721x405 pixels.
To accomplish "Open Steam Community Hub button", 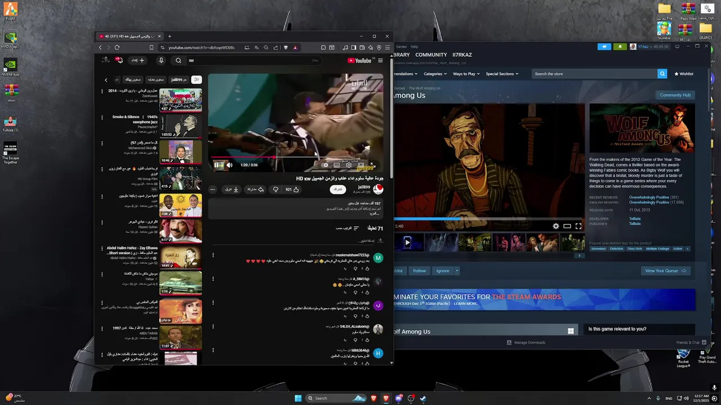I will coord(675,95).
